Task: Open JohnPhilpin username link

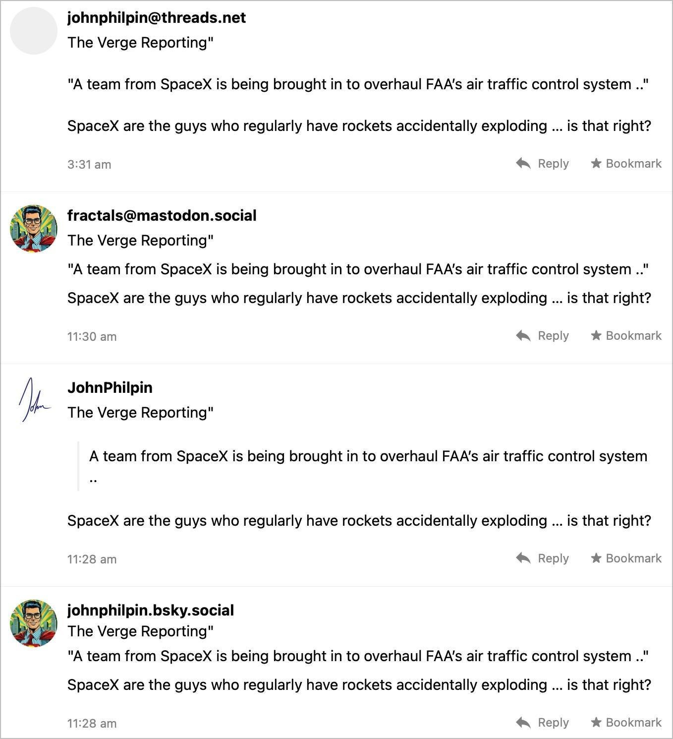Action: click(110, 388)
